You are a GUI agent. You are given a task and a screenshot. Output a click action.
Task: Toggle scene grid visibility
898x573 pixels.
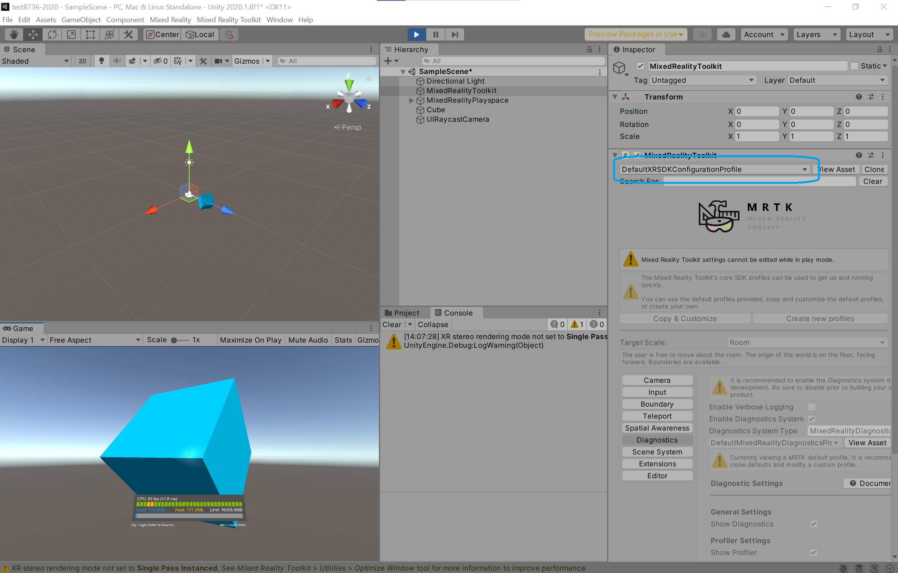[x=178, y=61]
